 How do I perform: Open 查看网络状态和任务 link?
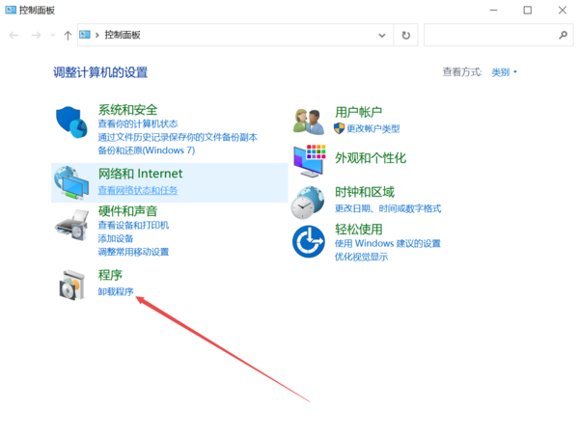tap(137, 190)
